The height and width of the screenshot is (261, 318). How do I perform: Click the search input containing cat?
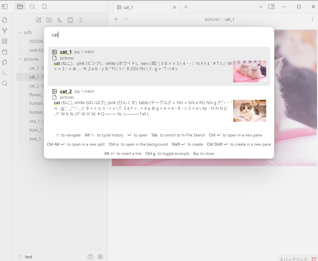coord(159,35)
